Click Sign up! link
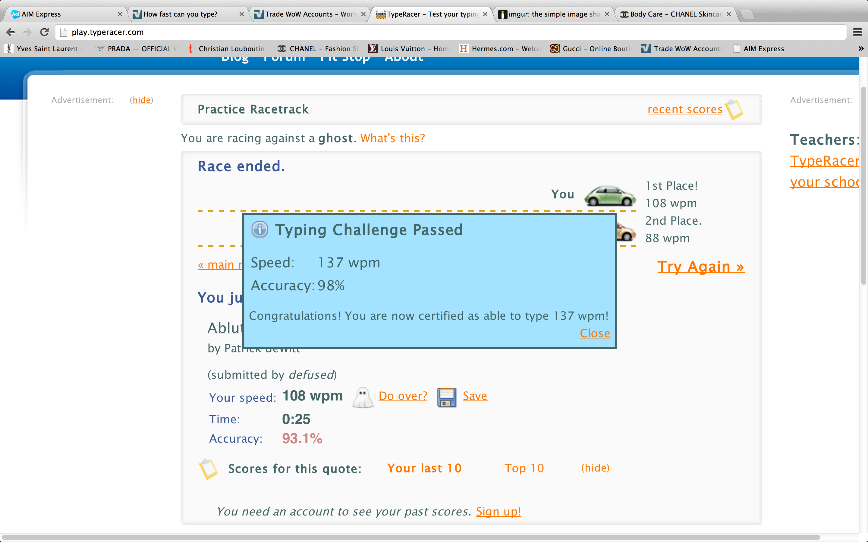868x542 pixels. [498, 512]
